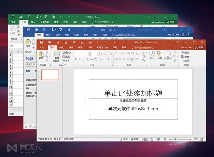This screenshot has height=157, width=214.
Task: Open the File (文件) tab in PowerPoint
Action: click(x=42, y=47)
